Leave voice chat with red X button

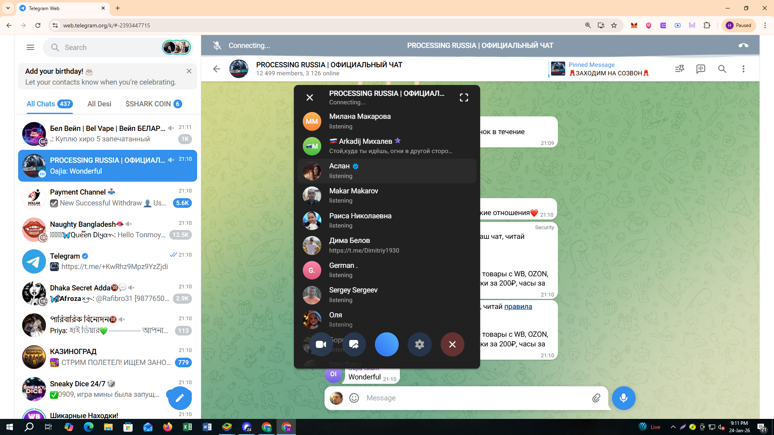(x=452, y=344)
